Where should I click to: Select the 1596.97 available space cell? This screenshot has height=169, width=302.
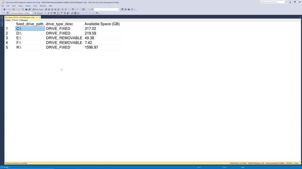coord(102,47)
